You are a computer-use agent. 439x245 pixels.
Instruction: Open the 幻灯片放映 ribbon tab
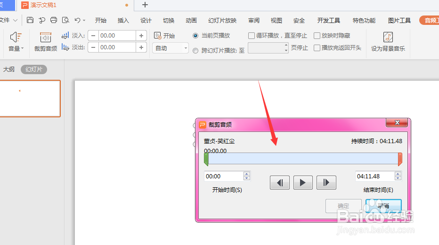click(222, 20)
